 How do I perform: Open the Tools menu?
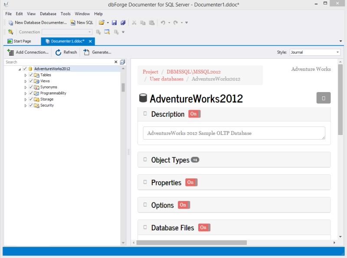tap(65, 14)
